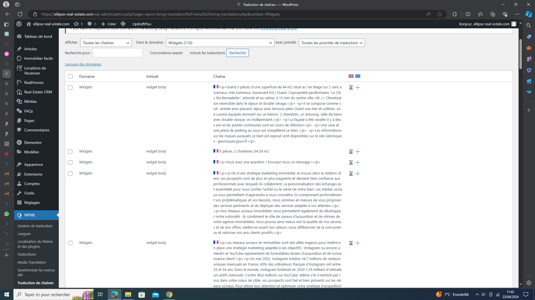Click the plus icon for the first widget string
This screenshot has width=535, height=300.
point(358,87)
